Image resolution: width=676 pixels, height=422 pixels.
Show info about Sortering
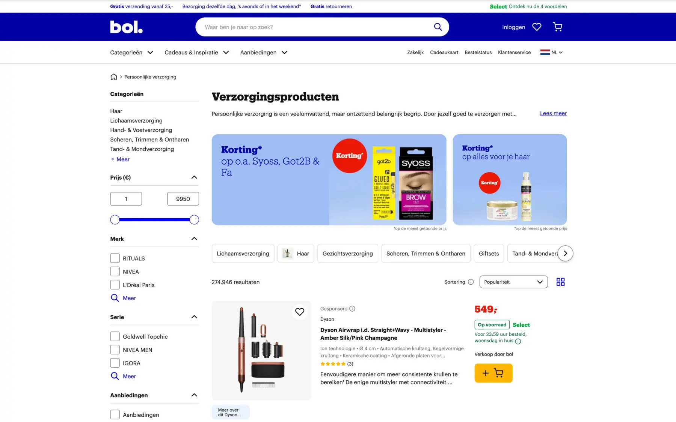coord(471,282)
